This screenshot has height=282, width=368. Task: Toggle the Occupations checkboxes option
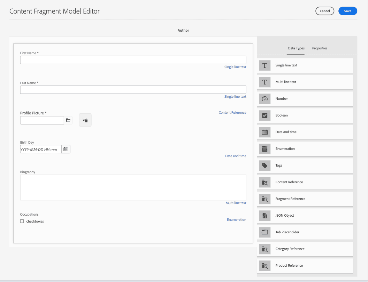click(22, 221)
